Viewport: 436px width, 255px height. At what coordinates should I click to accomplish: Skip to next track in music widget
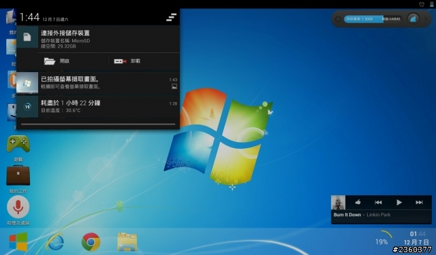point(420,202)
